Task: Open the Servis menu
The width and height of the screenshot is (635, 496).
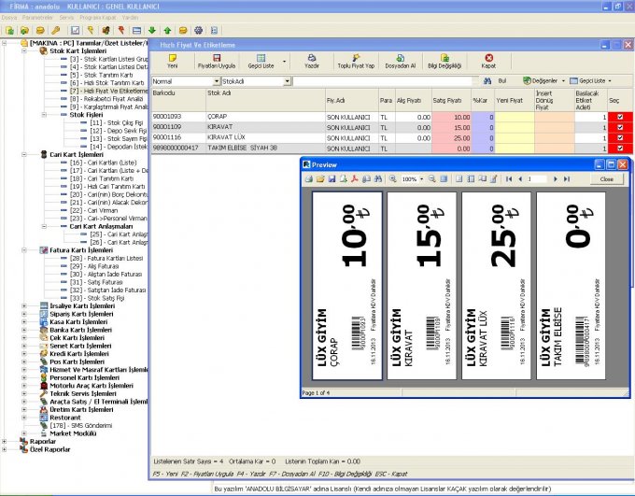Action: 66,17
